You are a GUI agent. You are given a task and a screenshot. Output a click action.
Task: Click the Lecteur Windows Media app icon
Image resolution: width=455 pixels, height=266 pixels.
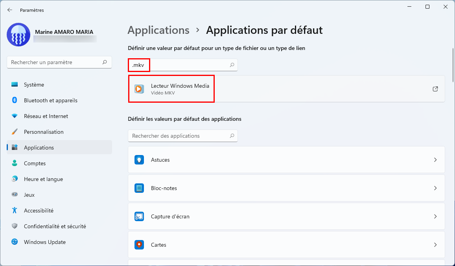[x=139, y=89]
